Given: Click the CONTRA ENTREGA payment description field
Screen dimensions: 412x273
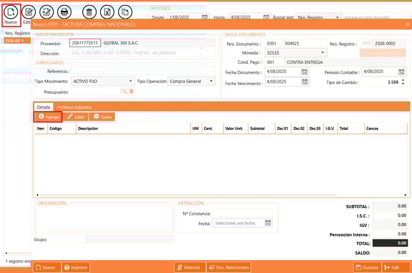Looking at the screenshot, I should 345,62.
